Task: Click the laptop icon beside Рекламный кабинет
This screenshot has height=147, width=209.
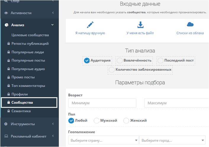Action: tap(6, 136)
